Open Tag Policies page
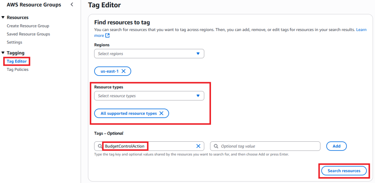The height and width of the screenshot is (183, 375). pyautogui.click(x=18, y=69)
